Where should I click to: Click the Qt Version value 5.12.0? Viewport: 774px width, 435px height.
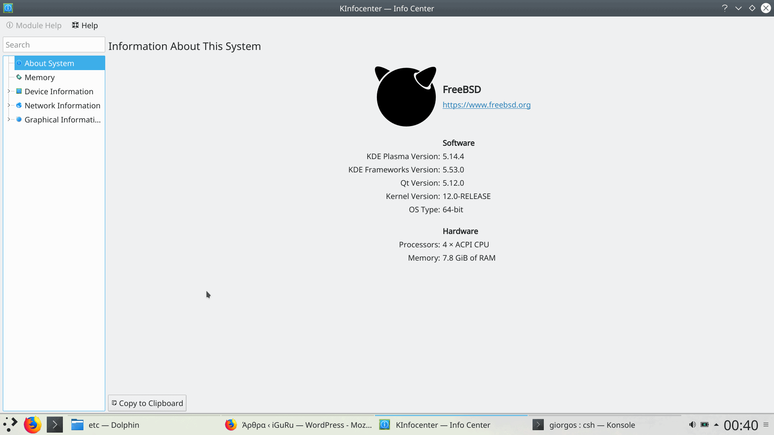point(453,183)
